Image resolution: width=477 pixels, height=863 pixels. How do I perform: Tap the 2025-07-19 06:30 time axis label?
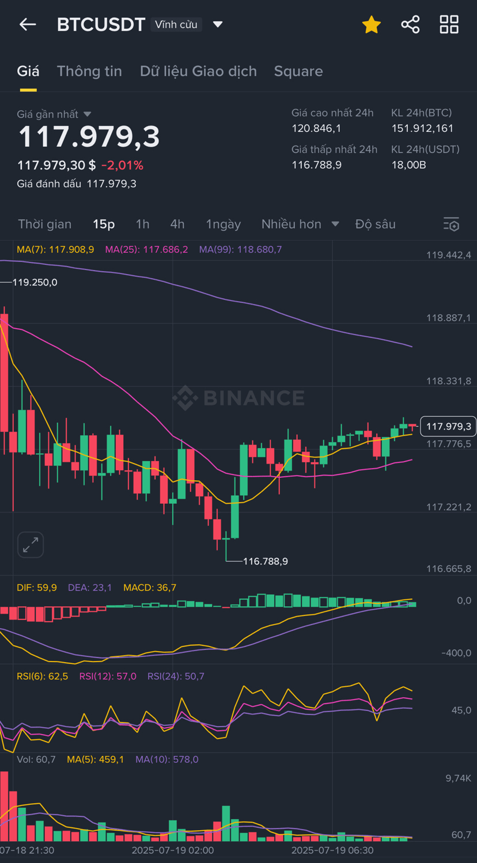[332, 850]
